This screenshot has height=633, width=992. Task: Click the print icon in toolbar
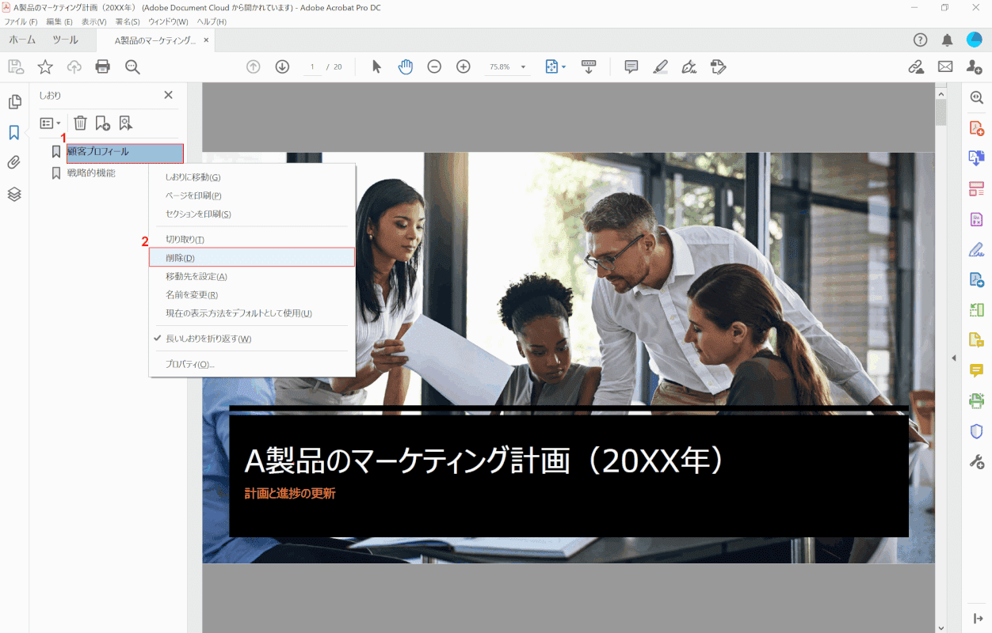(x=103, y=67)
